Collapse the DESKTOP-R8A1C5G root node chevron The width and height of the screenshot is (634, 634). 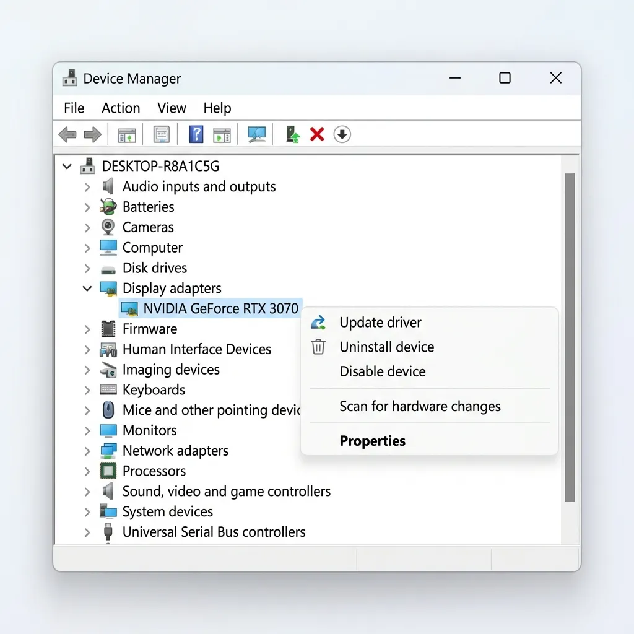pos(67,166)
